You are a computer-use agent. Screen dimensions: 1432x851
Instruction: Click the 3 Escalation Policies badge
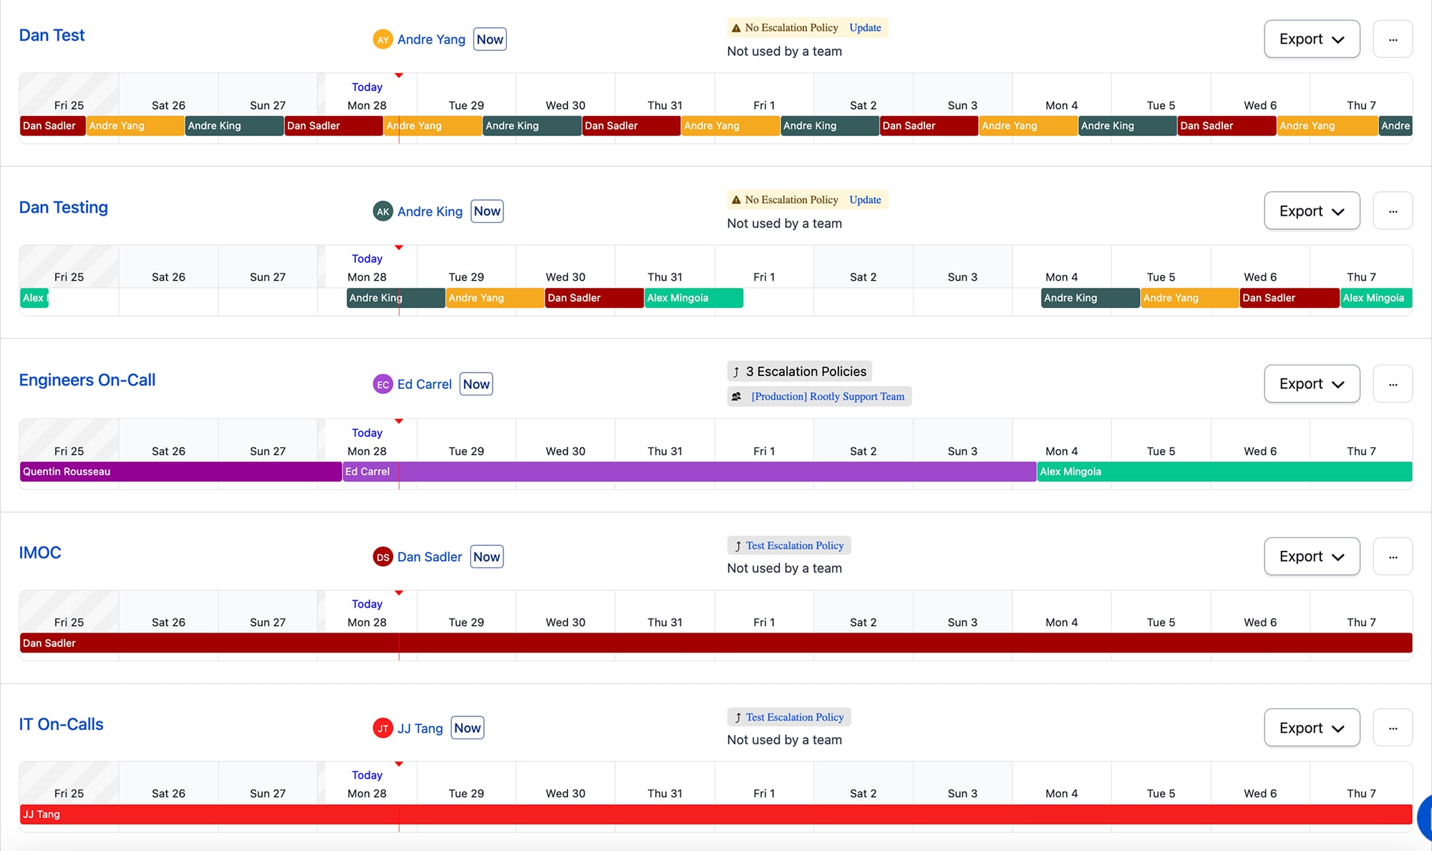800,372
